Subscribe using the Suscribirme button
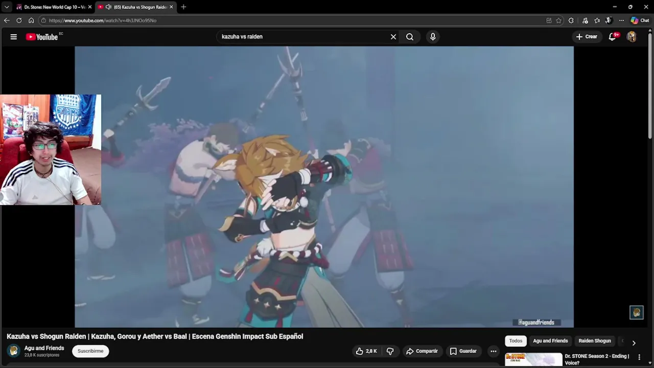The image size is (654, 368). [90, 351]
